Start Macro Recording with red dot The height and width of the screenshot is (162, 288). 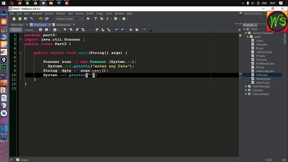(131, 30)
